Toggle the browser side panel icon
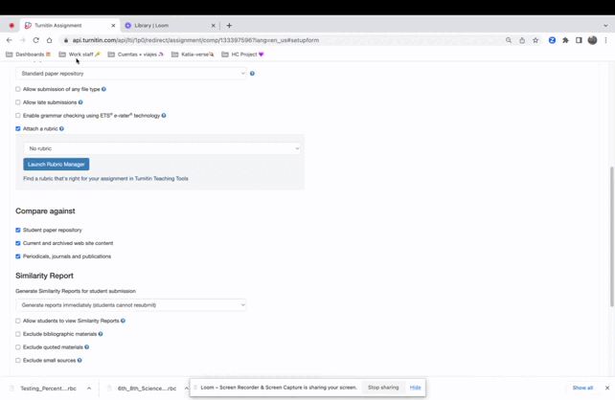Image resolution: width=615 pixels, height=400 pixels. [x=579, y=40]
